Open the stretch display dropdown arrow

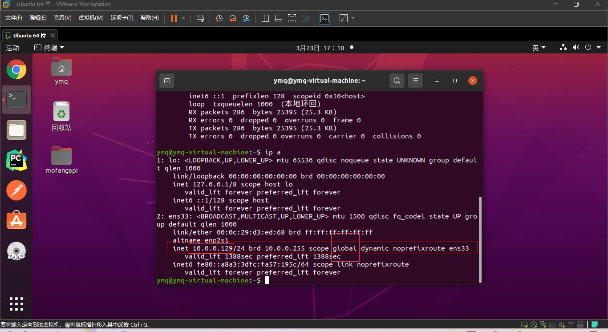point(353,18)
